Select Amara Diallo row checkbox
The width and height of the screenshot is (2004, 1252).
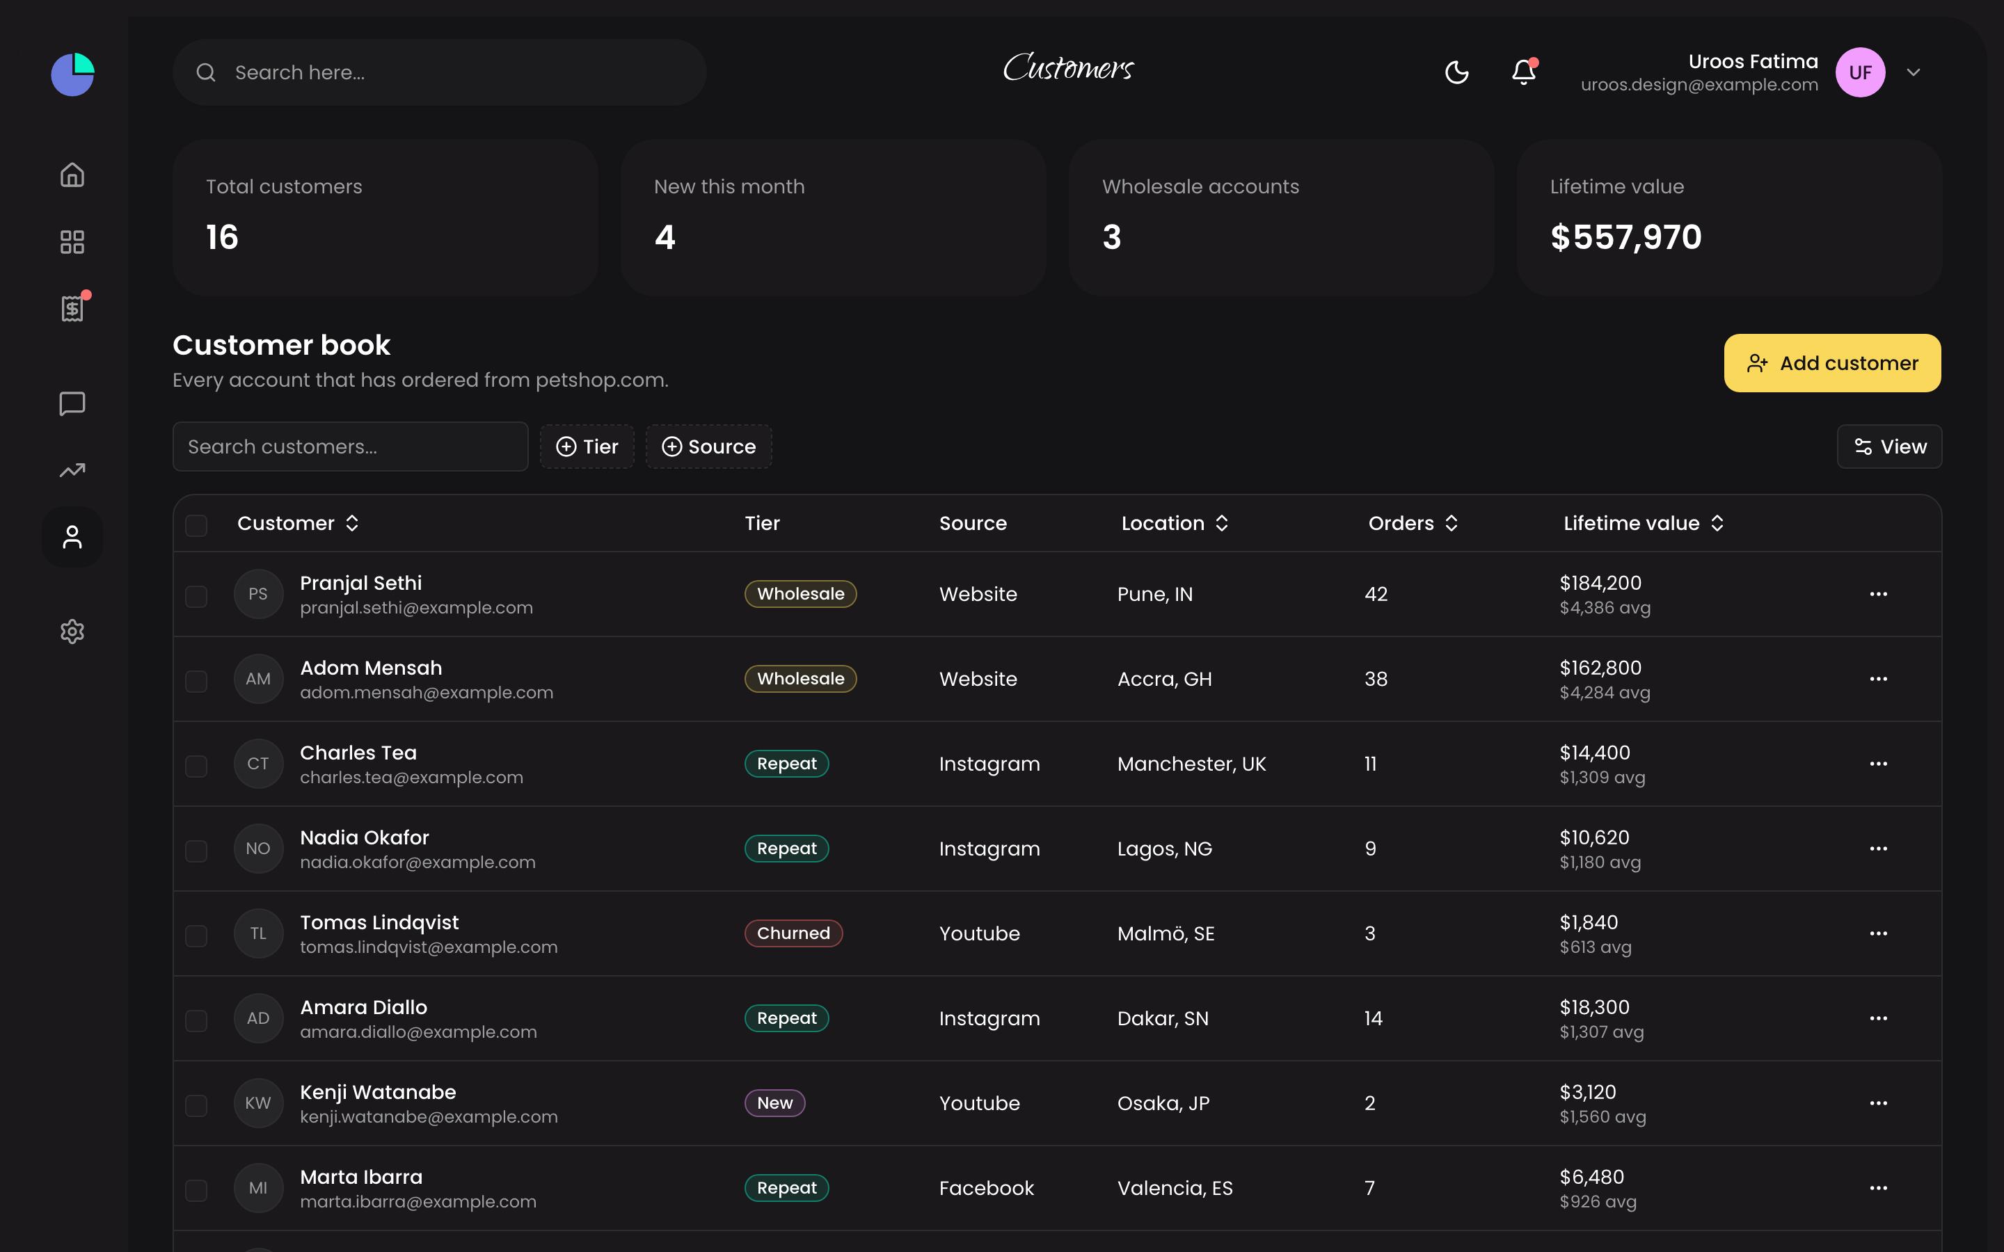pyautogui.click(x=196, y=1021)
